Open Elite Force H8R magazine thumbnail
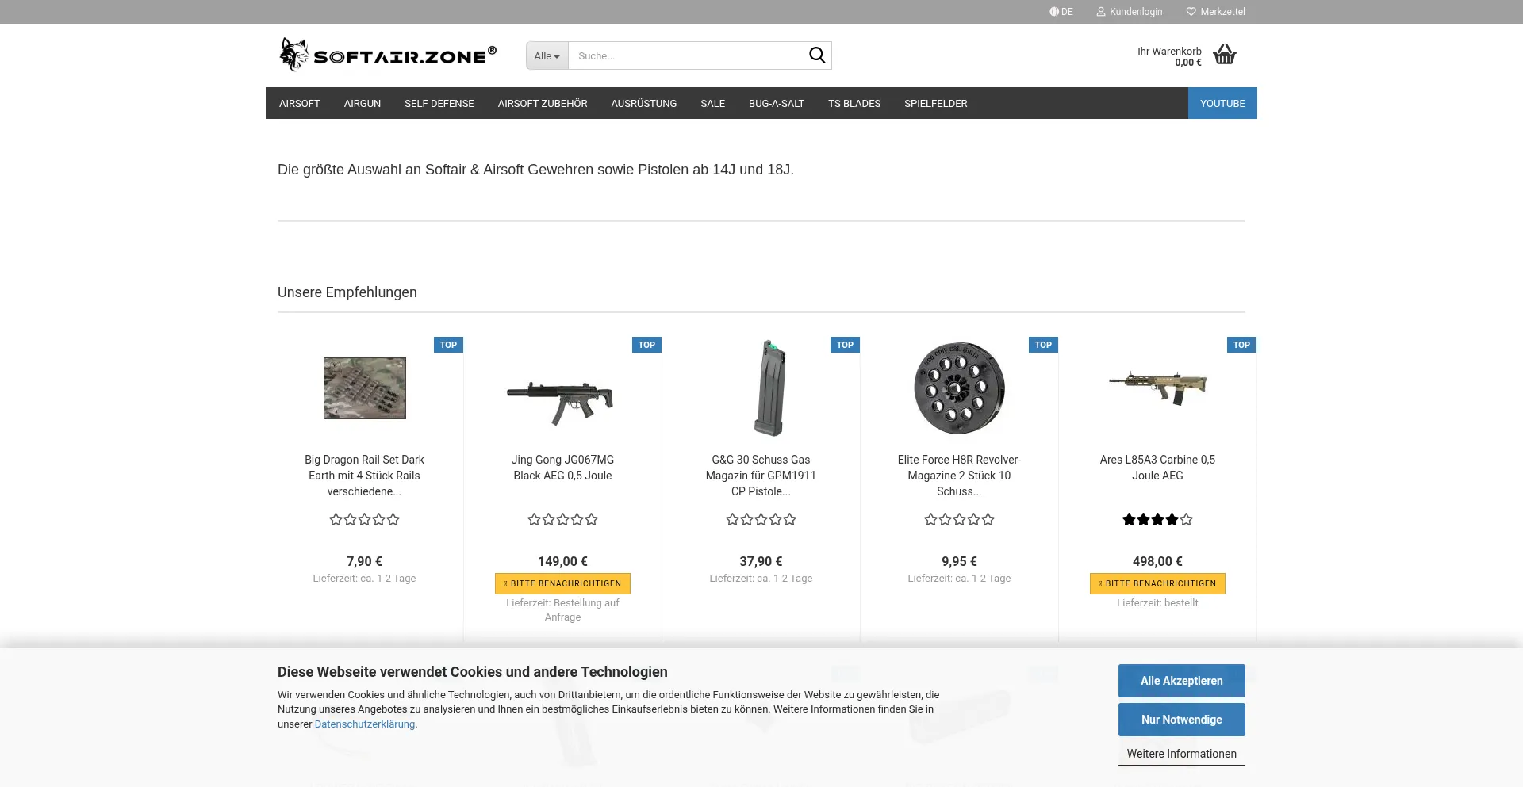 [959, 388]
